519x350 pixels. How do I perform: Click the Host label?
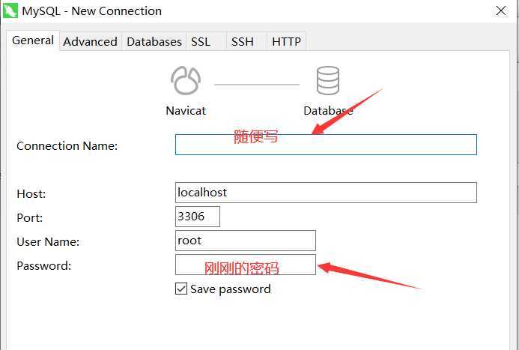coord(31,193)
